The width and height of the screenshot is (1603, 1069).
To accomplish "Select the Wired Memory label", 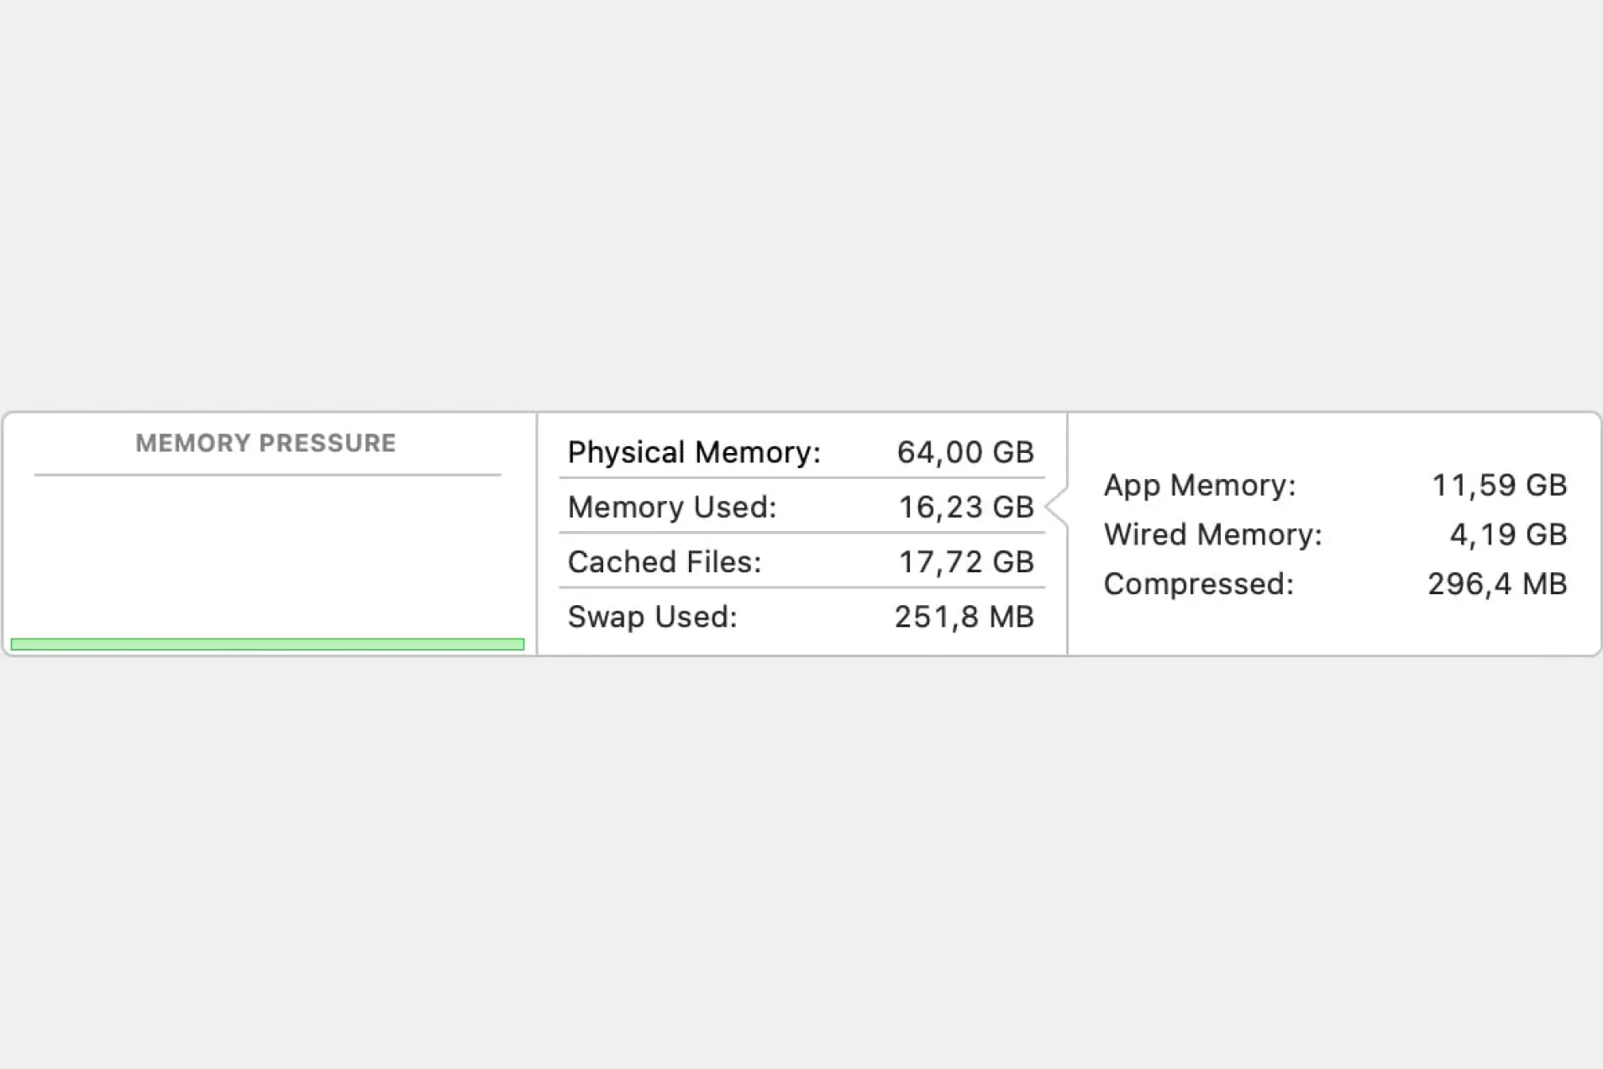I will pyautogui.click(x=1212, y=534).
